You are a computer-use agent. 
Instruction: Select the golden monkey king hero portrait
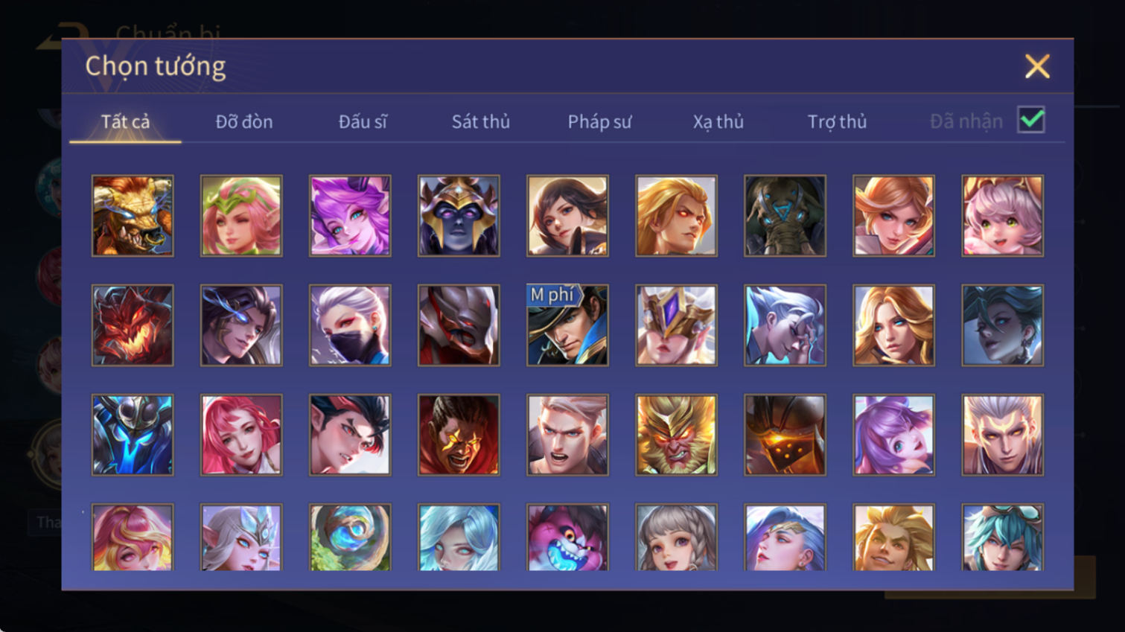point(676,435)
